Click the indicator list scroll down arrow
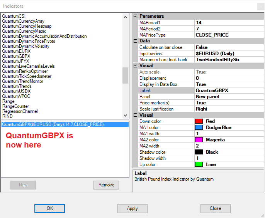 125,116
